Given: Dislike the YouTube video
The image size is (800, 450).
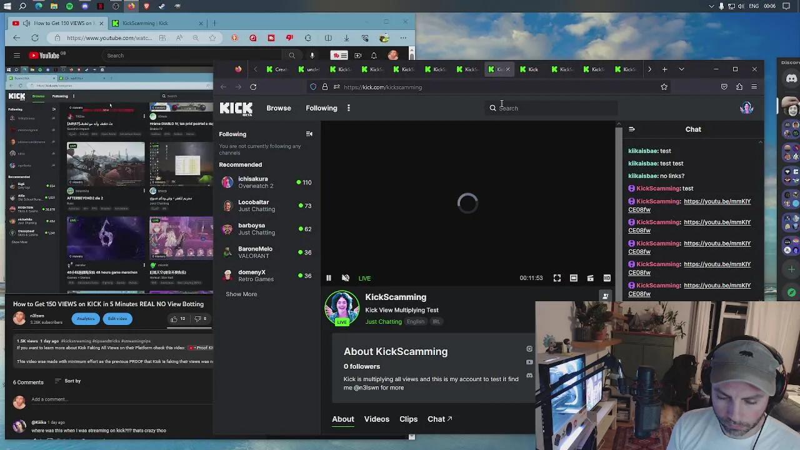Looking at the screenshot, I should [x=201, y=319].
